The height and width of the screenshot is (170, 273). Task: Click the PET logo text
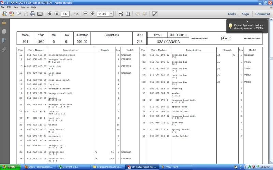(x=226, y=38)
